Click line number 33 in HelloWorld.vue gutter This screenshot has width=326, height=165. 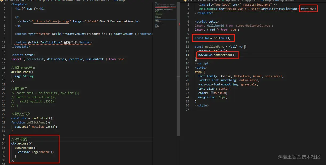pos(4,139)
